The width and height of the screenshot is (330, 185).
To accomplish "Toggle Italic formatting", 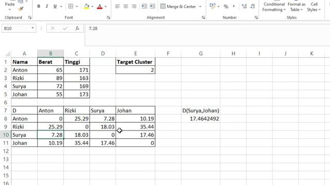I will click(47, 6).
